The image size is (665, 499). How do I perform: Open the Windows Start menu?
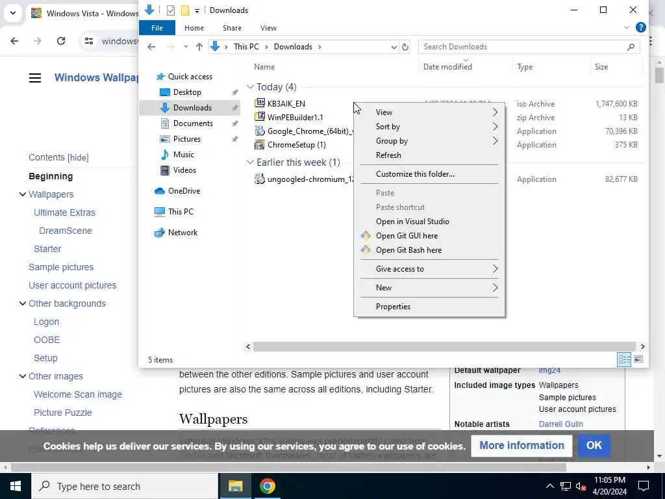pos(16,486)
